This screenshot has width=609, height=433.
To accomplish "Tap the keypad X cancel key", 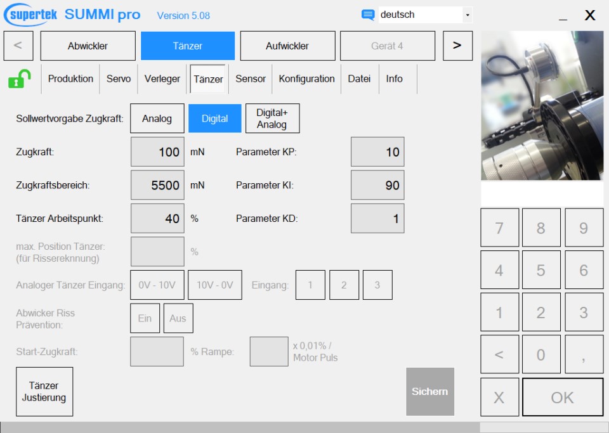I will pyautogui.click(x=499, y=397).
